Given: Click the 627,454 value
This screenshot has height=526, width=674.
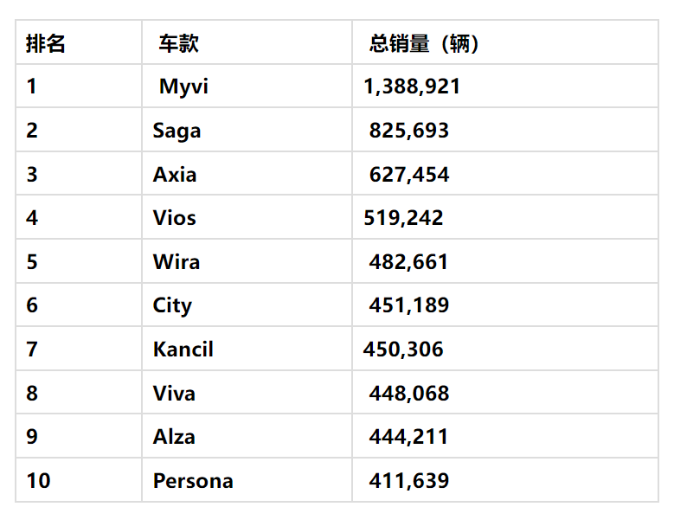Looking at the screenshot, I should point(408,175).
